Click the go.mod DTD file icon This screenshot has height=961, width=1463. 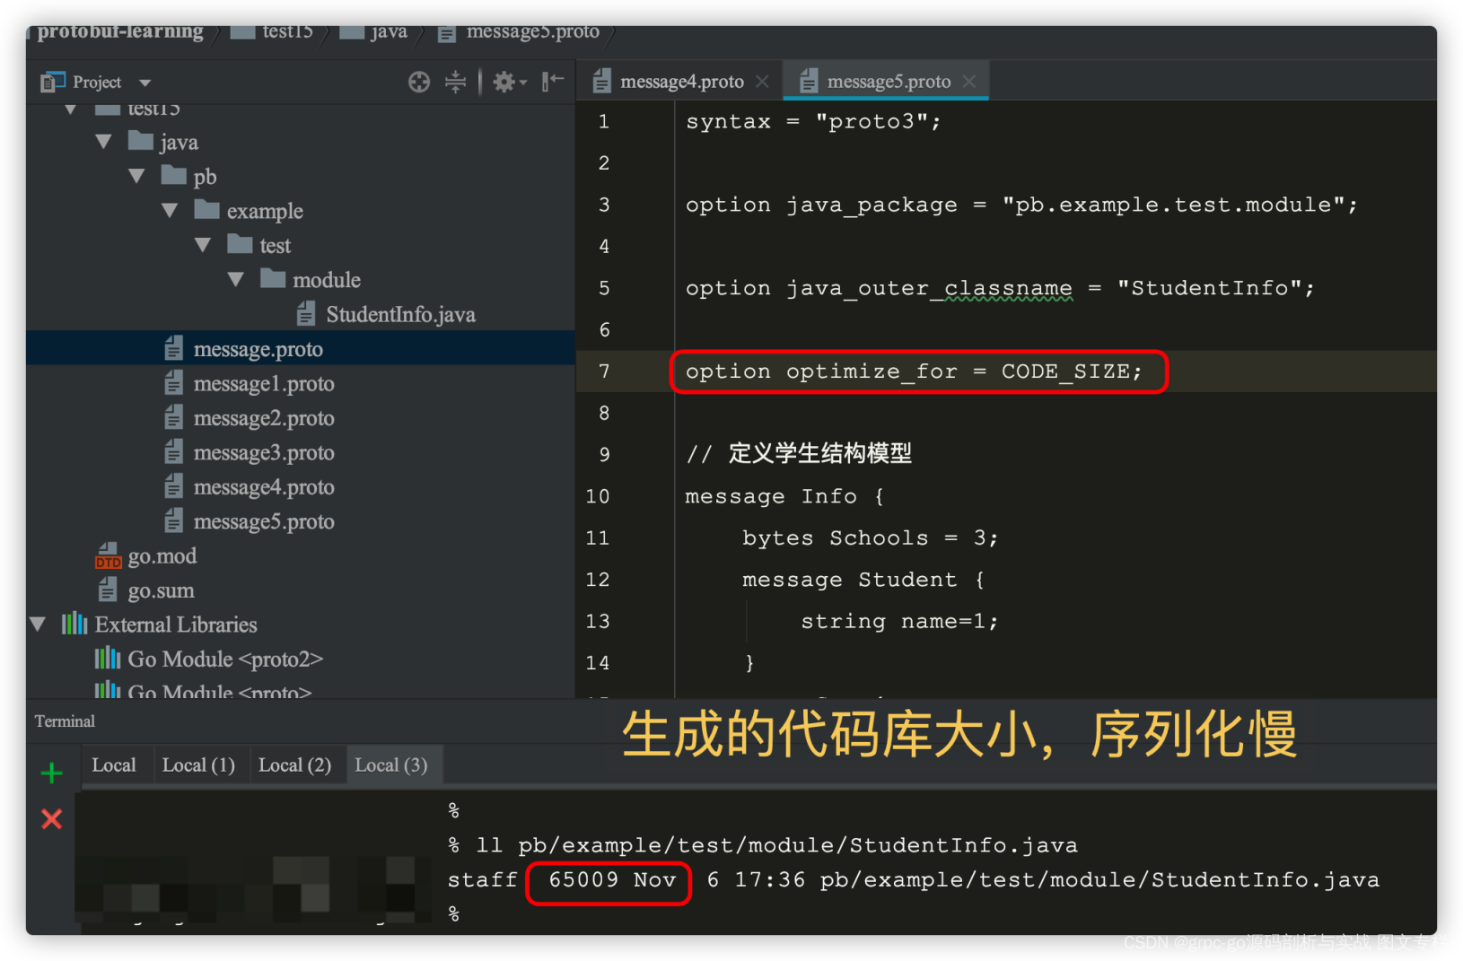(x=108, y=556)
